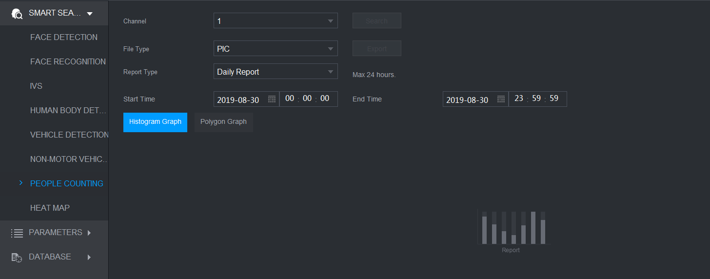Click the Parameters list icon
Screen dimensions: 710x279
click(17, 233)
